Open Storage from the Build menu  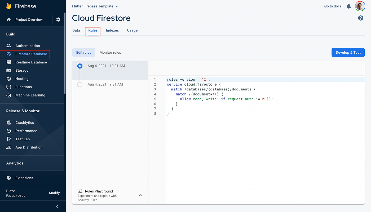(9, 70)
